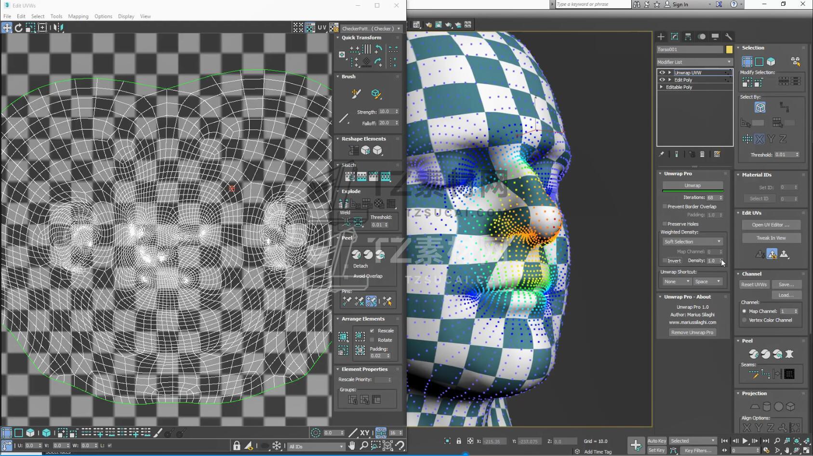Open the Soft Selection weighted density dropdown
Image resolution: width=813 pixels, height=456 pixels.
click(692, 242)
